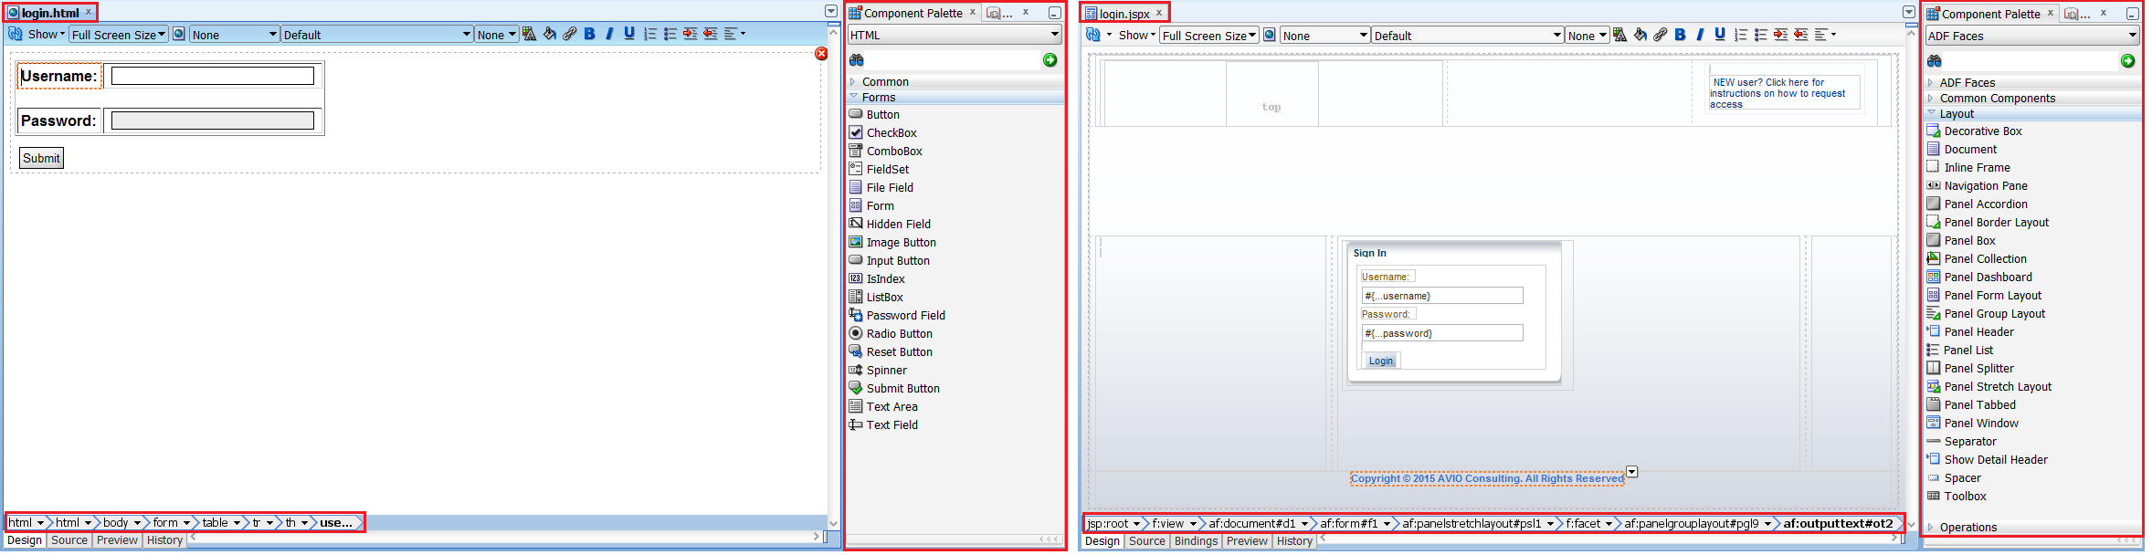
Task: Switch to Source tab in login.html
Action: pyautogui.click(x=69, y=540)
